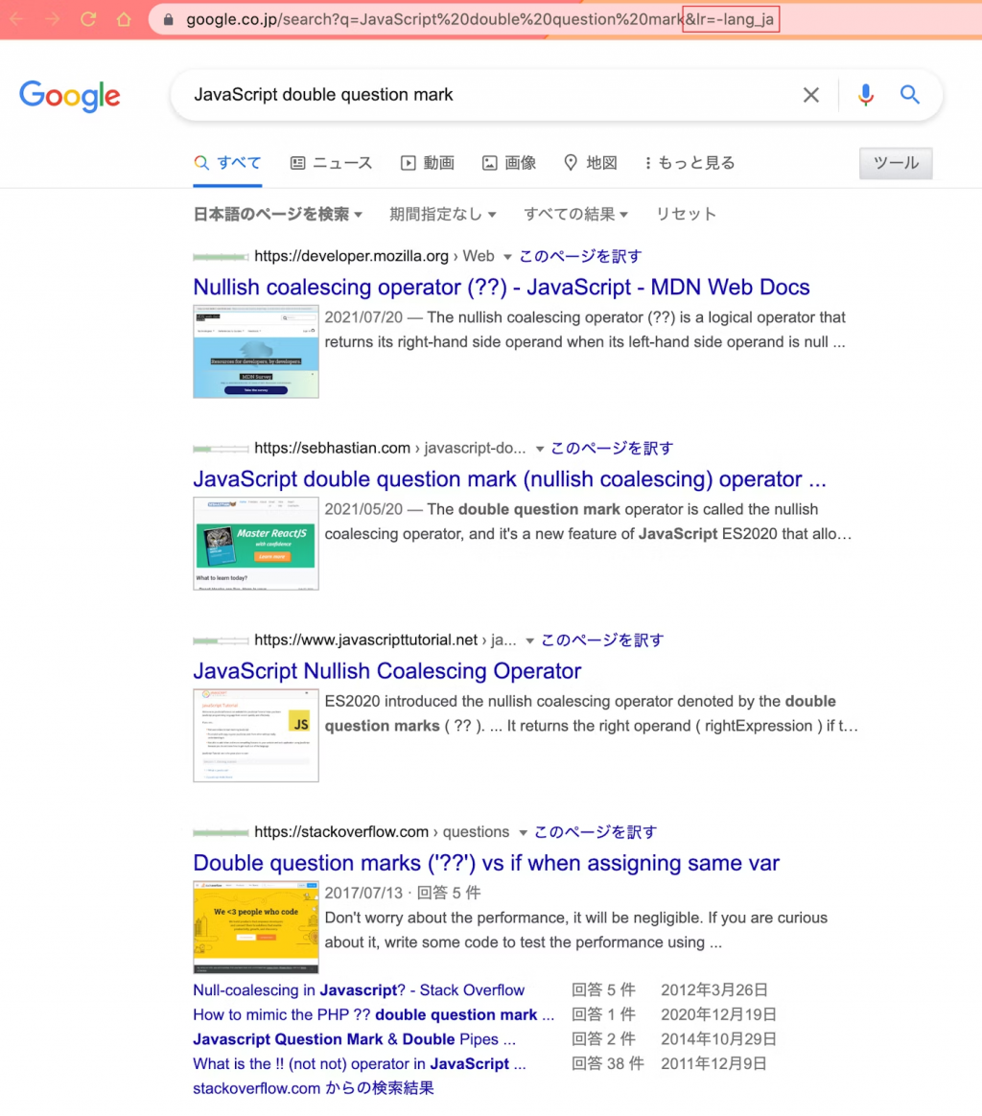Expand the 期間指定なし time filter

pyautogui.click(x=442, y=214)
